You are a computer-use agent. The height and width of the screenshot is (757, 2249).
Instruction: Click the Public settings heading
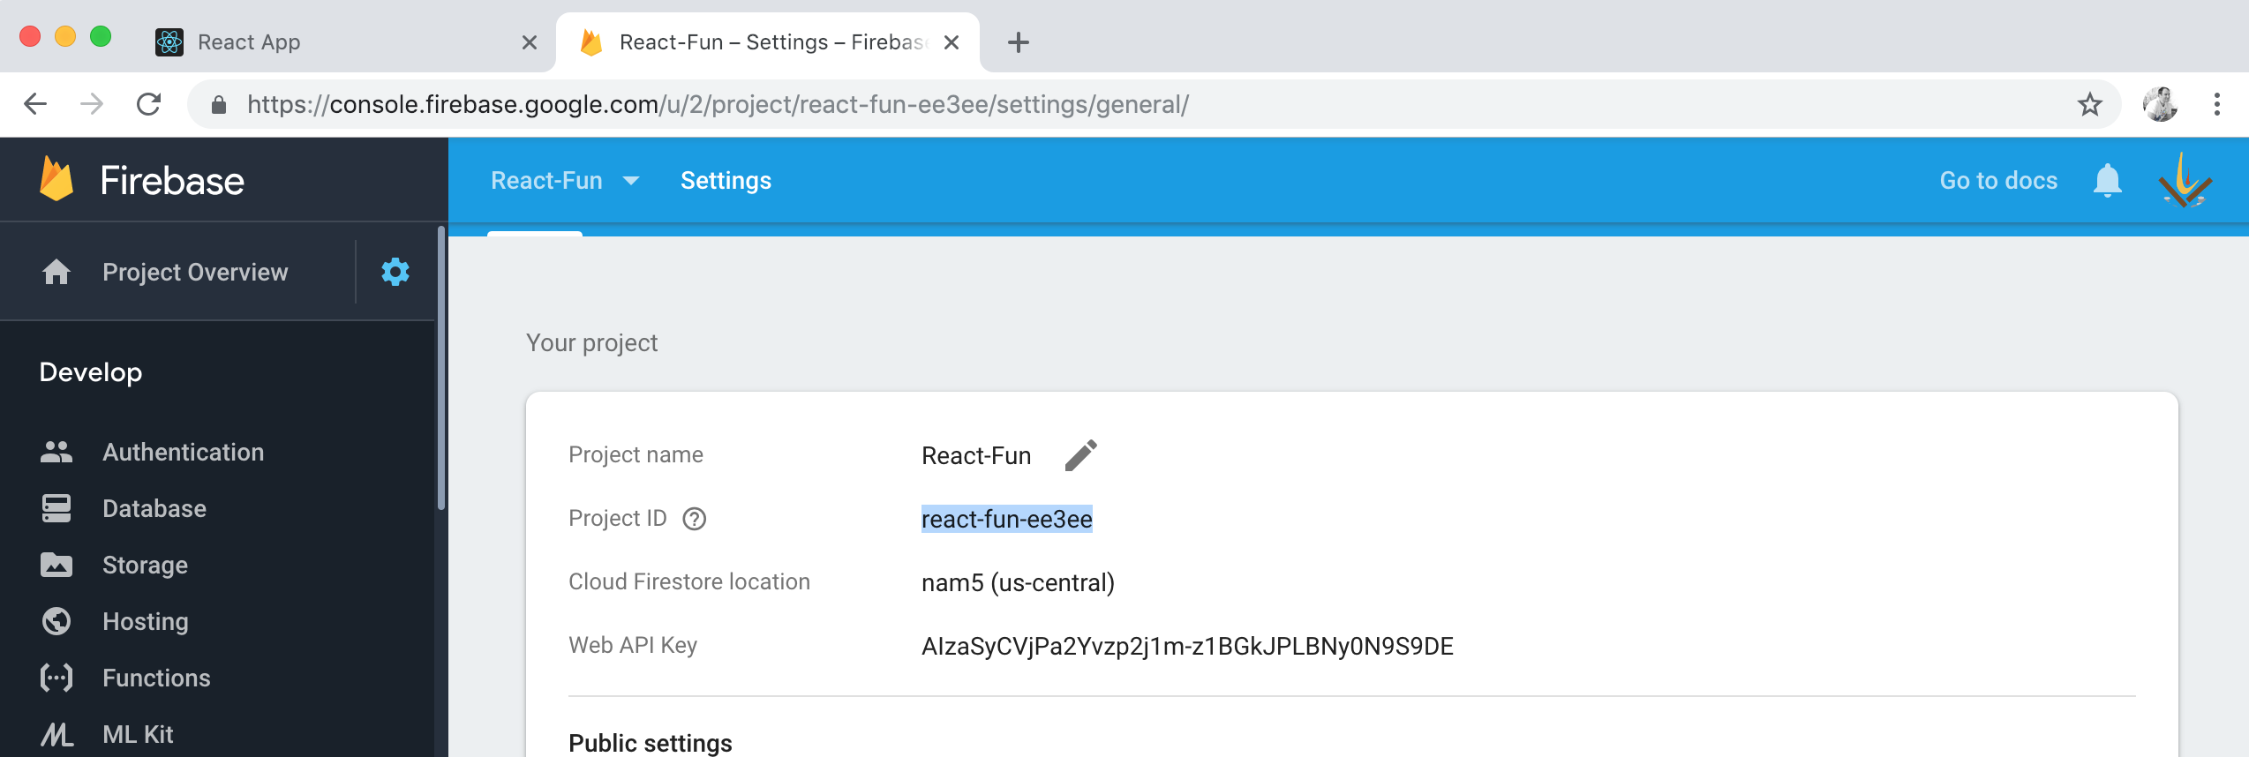(x=651, y=743)
